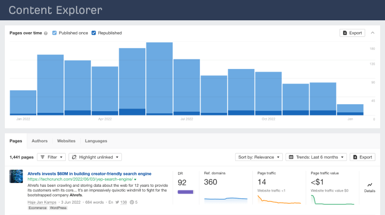Click the Apr 2022 chart bar

coord(105,91)
